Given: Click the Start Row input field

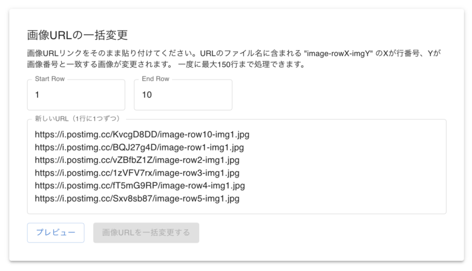Looking at the screenshot, I should [76, 95].
